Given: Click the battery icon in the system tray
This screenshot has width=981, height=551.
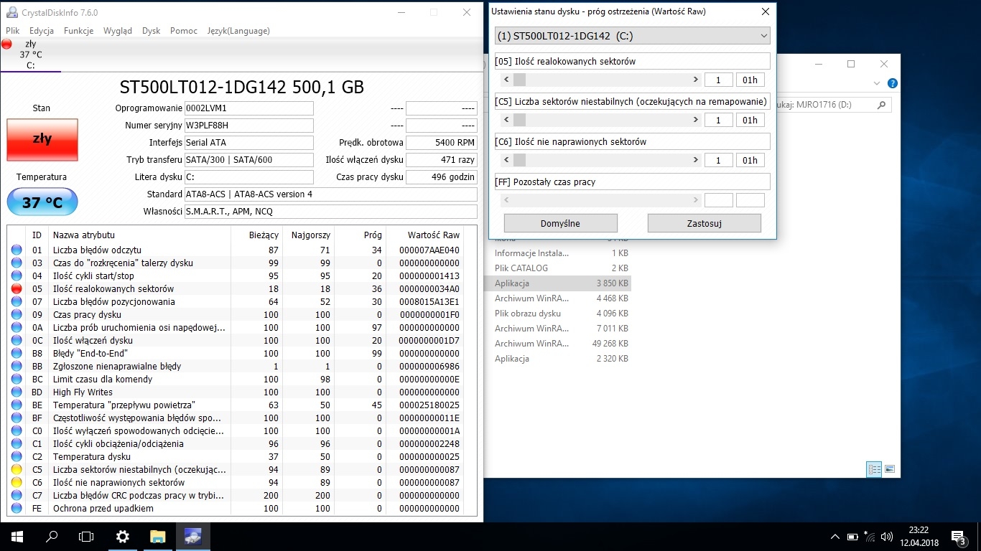Looking at the screenshot, I should click(852, 536).
